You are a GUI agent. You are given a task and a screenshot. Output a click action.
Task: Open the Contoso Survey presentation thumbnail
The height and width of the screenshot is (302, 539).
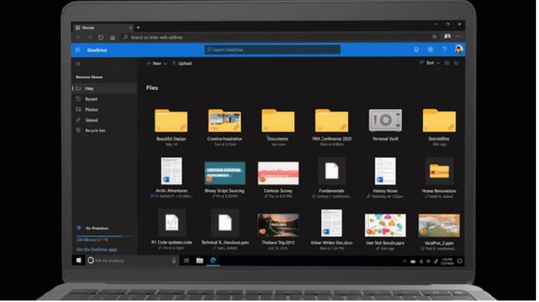278,173
